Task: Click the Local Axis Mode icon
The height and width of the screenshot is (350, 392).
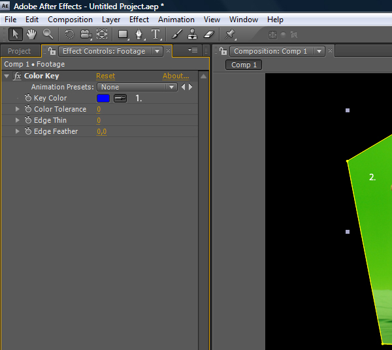Action: [272, 35]
